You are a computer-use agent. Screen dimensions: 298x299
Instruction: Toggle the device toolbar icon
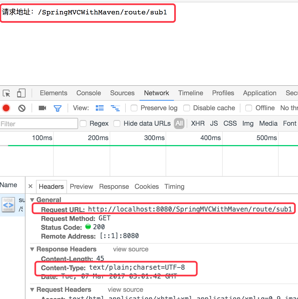tap(21, 93)
